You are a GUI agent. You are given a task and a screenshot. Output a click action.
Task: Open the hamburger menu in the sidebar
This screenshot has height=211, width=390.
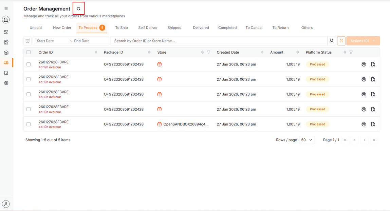6,9
